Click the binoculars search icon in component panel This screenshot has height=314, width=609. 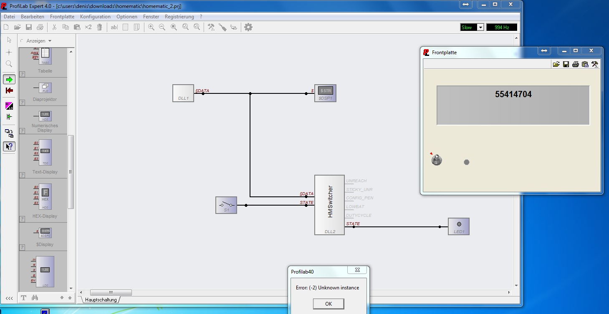click(x=35, y=298)
